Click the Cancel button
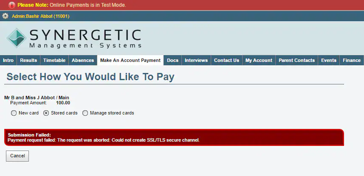364x176 pixels. point(17,156)
